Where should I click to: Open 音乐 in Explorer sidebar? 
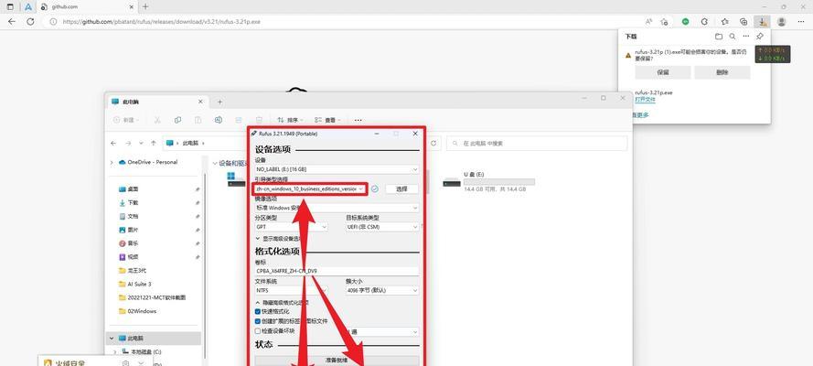pyautogui.click(x=134, y=243)
